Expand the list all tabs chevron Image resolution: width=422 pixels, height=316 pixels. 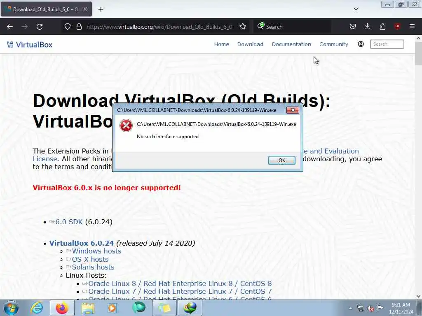tap(356, 9)
